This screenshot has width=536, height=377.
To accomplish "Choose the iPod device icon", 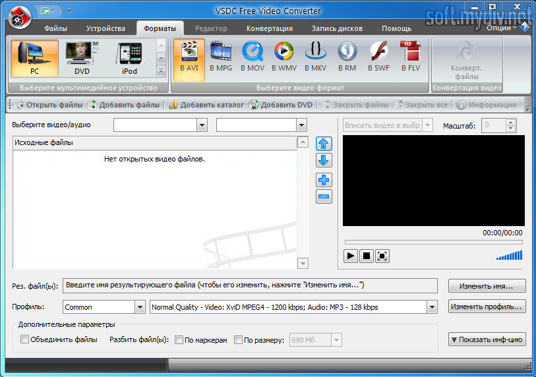I will point(129,58).
